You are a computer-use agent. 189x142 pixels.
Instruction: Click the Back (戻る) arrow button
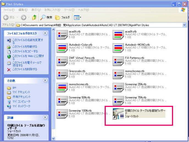point(9,18)
